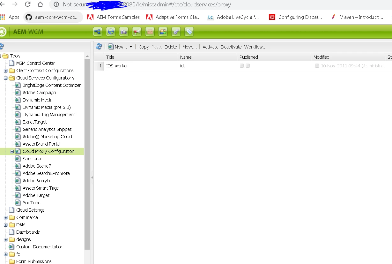Select the IDS worker row
Screen dimensions: 392x264
point(243,66)
